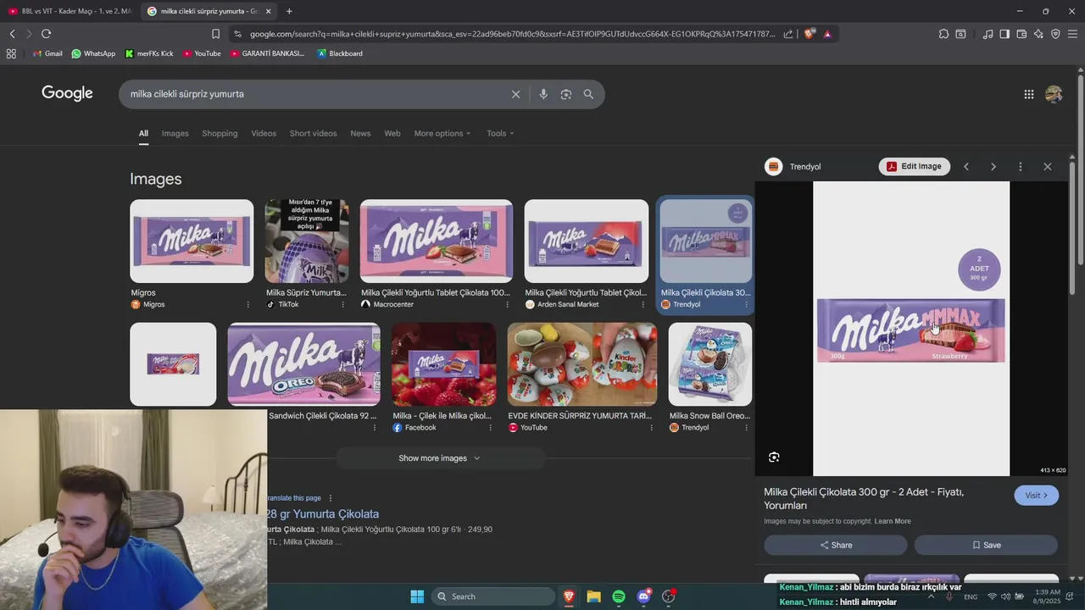1085x610 pixels.
Task: Switch to the Images search tab
Action: [x=175, y=133]
